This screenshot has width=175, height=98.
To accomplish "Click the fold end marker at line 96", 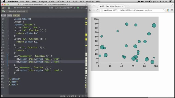I will pyautogui.click(x=8, y=36).
